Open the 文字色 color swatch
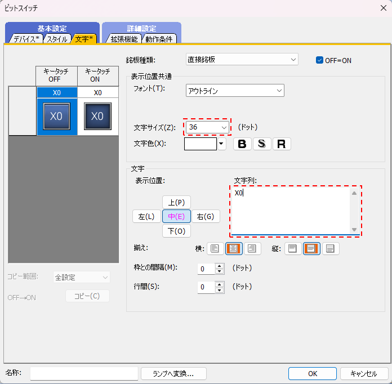Viewport: 392px width, 384px height. click(201, 144)
